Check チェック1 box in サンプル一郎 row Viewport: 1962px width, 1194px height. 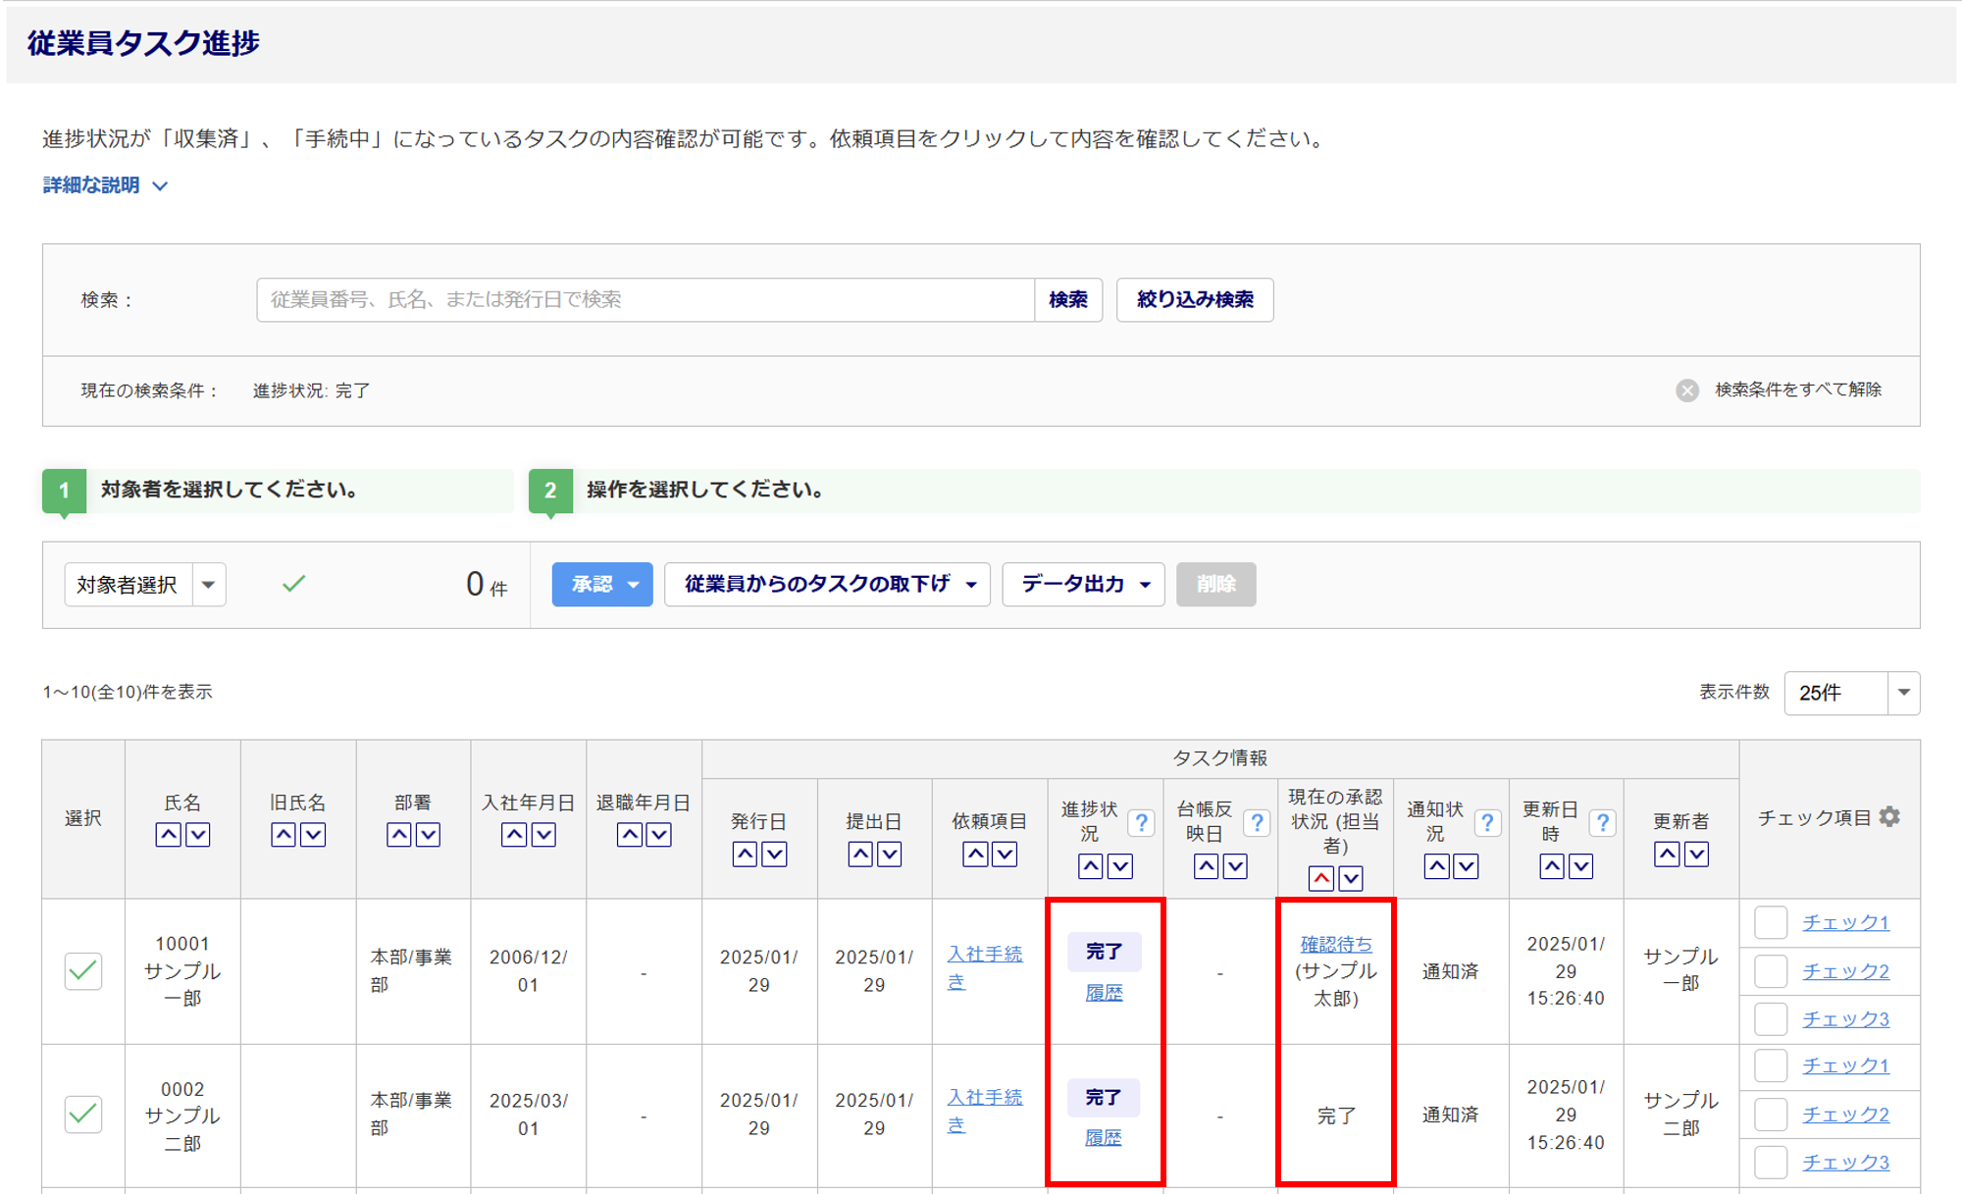point(1771,922)
